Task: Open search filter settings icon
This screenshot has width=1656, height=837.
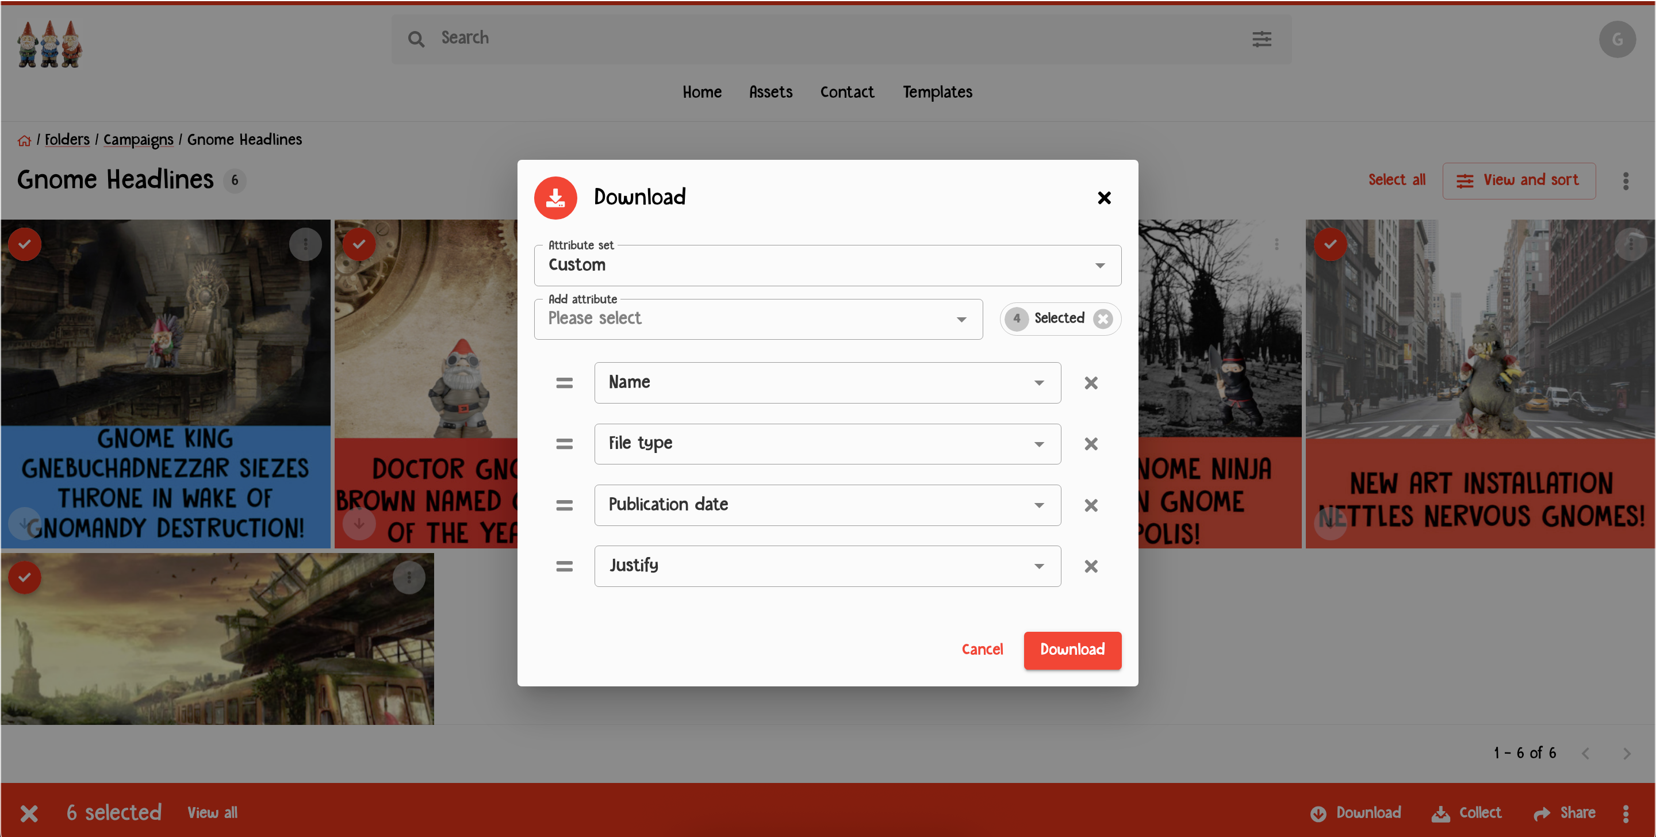Action: point(1262,39)
